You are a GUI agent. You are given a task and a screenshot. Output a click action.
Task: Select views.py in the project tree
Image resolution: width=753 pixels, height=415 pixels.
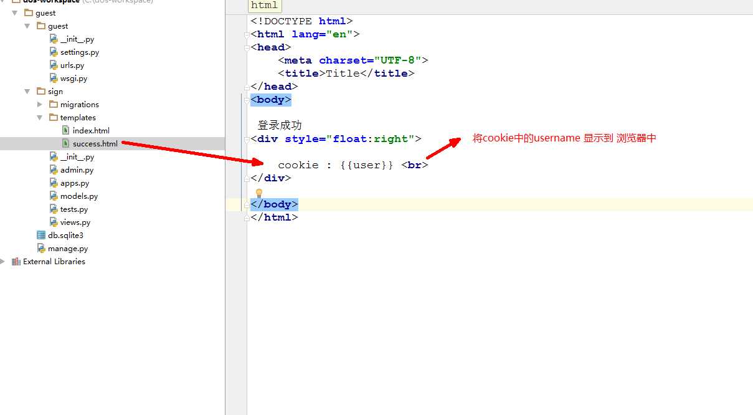[75, 222]
